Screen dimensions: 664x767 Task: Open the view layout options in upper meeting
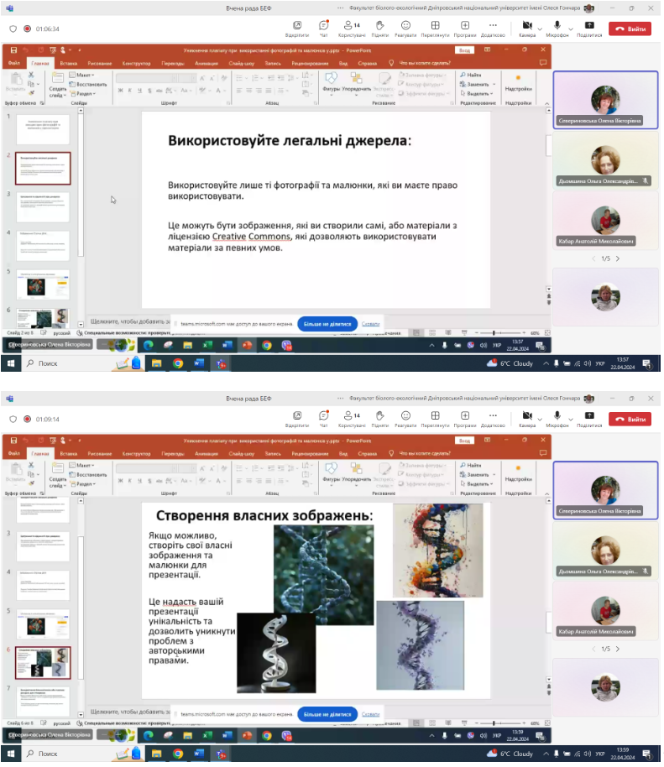click(x=435, y=29)
